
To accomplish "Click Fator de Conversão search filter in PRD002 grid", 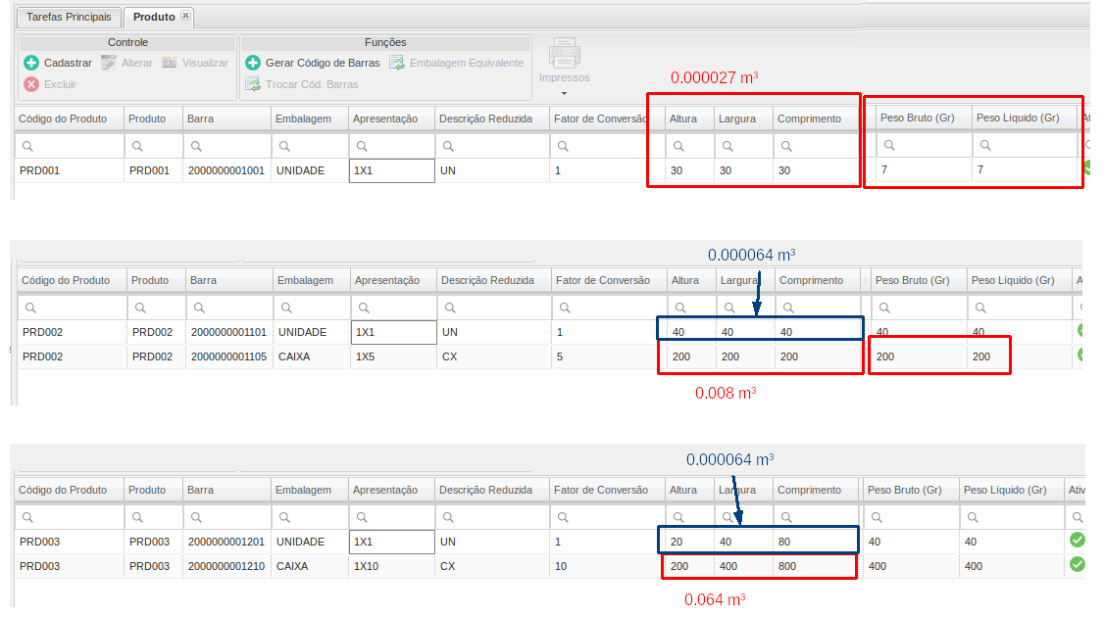I will (610, 308).
